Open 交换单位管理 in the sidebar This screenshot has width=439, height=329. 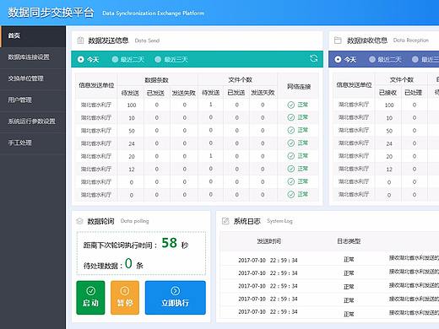(x=33, y=78)
